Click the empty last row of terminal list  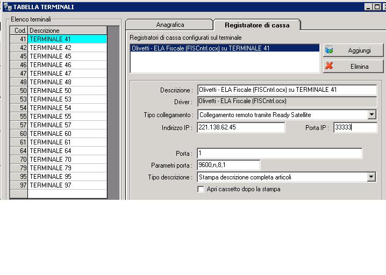[59, 194]
